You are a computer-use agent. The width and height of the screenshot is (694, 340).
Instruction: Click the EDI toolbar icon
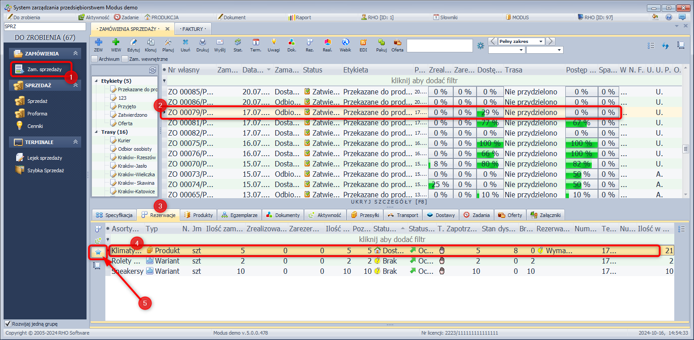(363, 42)
